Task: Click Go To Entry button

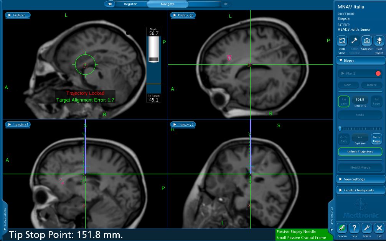Action: coord(344,139)
